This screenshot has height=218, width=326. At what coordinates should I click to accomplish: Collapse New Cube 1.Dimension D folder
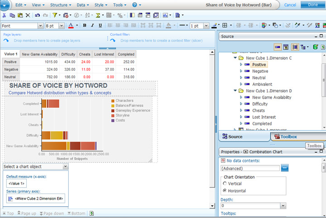point(235,91)
